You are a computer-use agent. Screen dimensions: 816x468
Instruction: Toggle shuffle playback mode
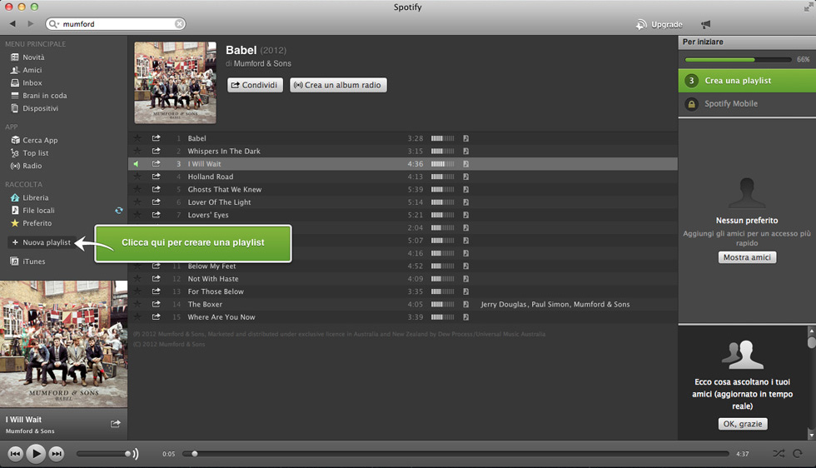coord(778,454)
